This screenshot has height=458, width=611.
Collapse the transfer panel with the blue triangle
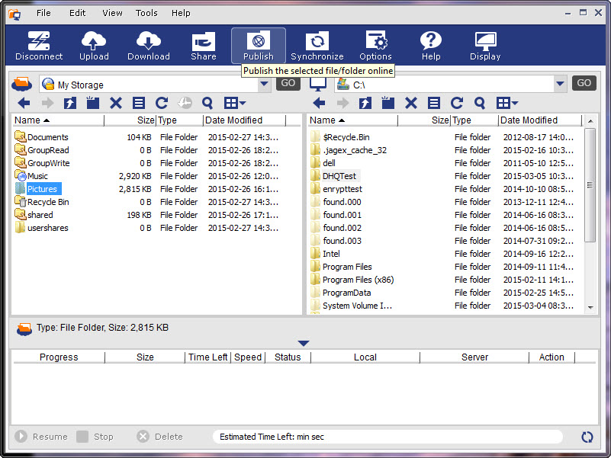point(304,344)
